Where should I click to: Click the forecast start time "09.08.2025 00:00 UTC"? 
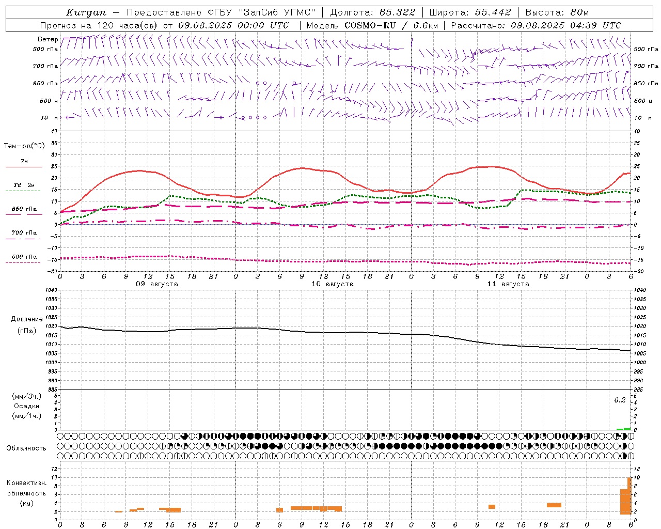pyautogui.click(x=233, y=25)
